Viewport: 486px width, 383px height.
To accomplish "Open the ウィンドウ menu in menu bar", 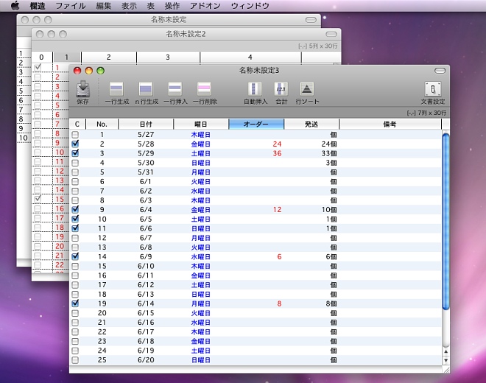I will (x=250, y=6).
